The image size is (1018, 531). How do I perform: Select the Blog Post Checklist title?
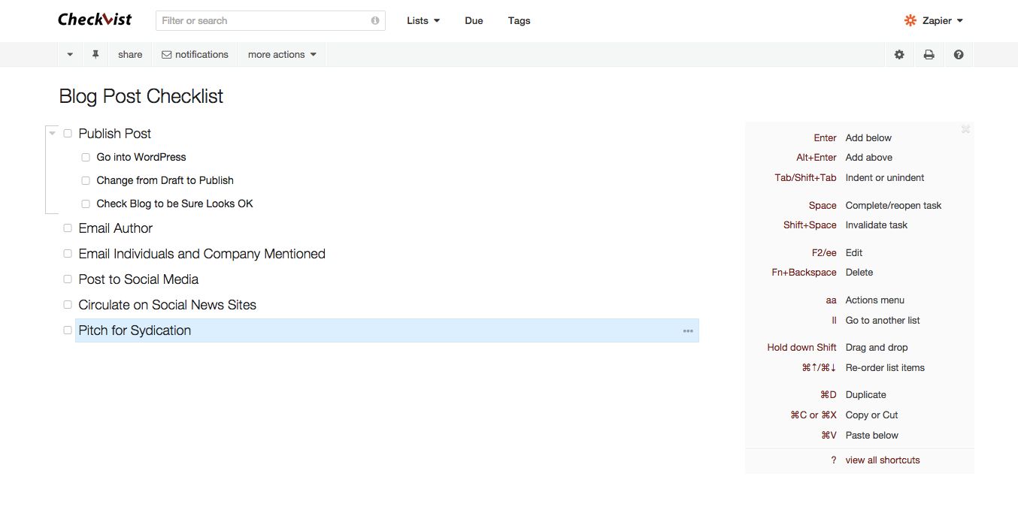pos(141,96)
